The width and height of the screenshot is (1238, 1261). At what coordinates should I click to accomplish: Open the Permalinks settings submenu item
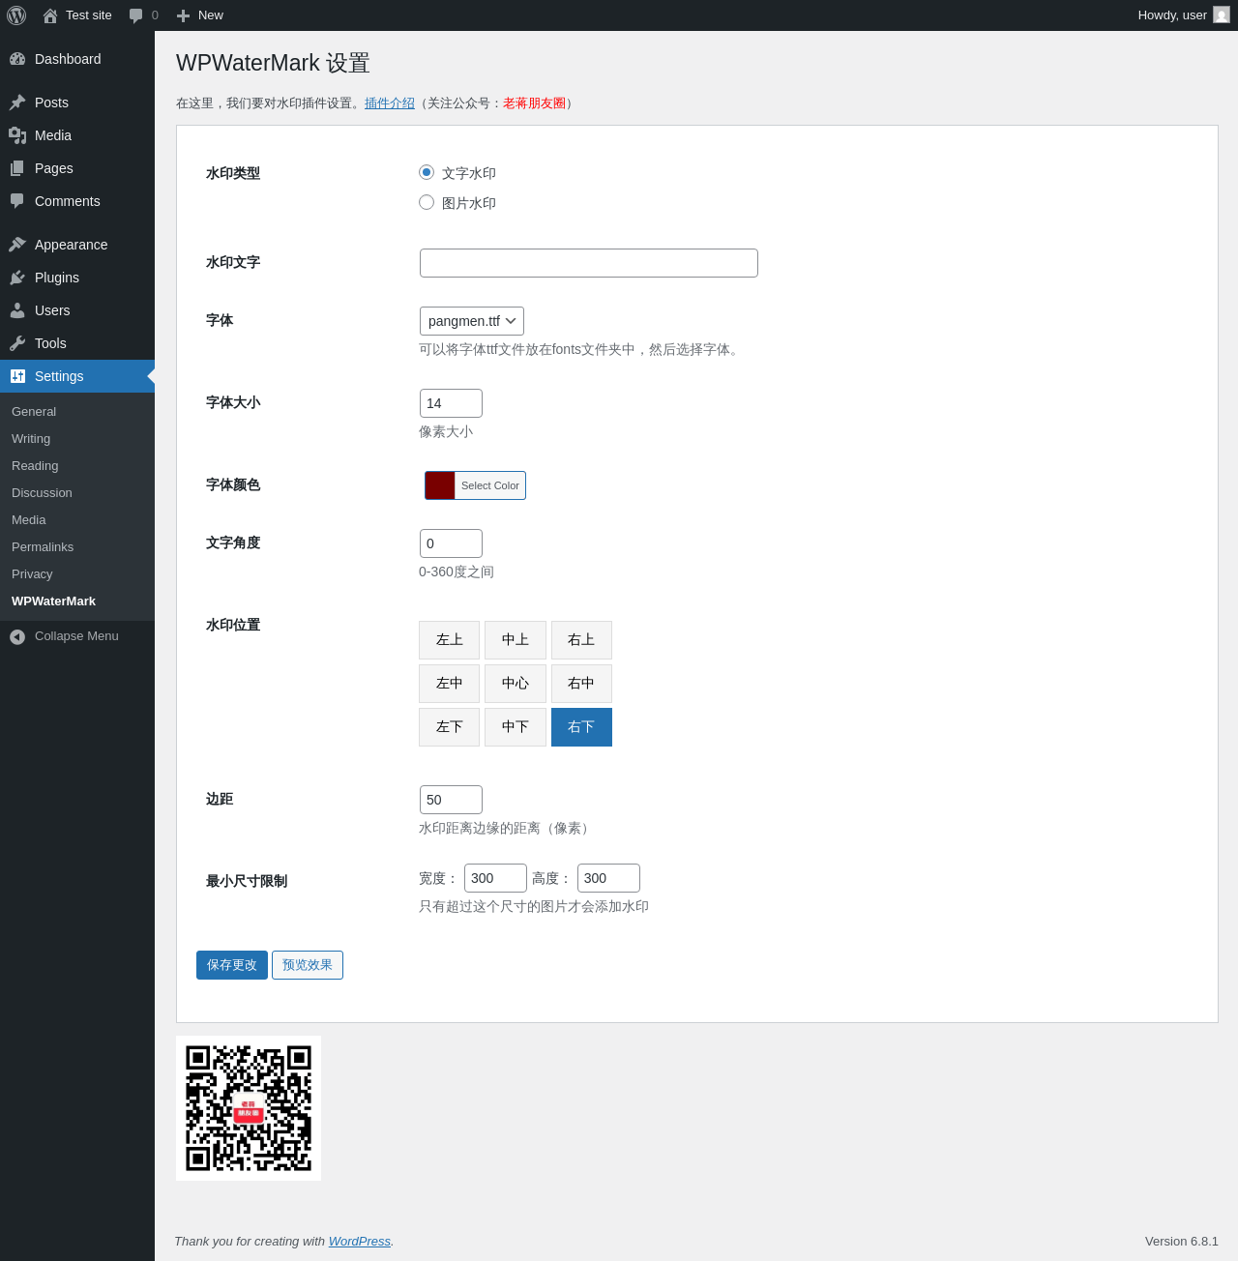point(43,547)
